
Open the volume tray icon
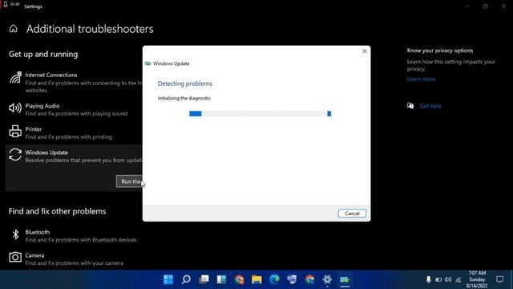pyautogui.click(x=448, y=279)
